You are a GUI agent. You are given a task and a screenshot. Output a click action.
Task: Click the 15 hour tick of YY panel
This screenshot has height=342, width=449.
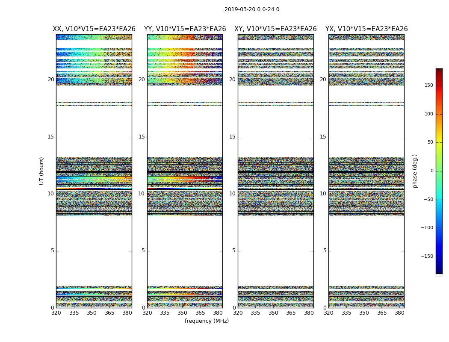(x=142, y=137)
